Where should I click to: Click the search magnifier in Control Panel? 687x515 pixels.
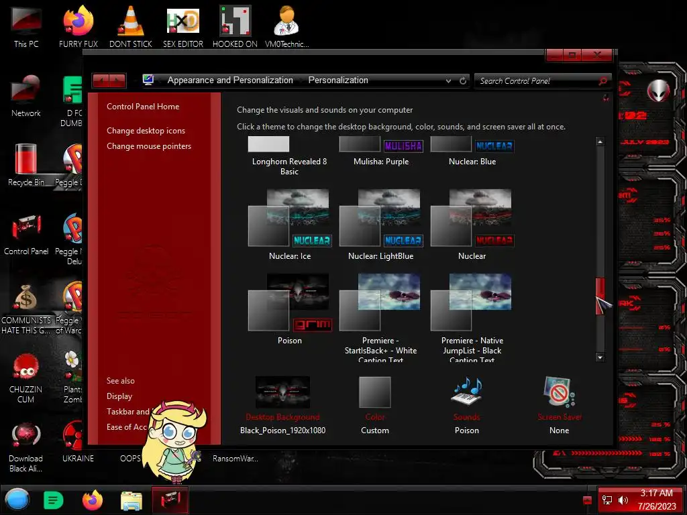point(603,81)
